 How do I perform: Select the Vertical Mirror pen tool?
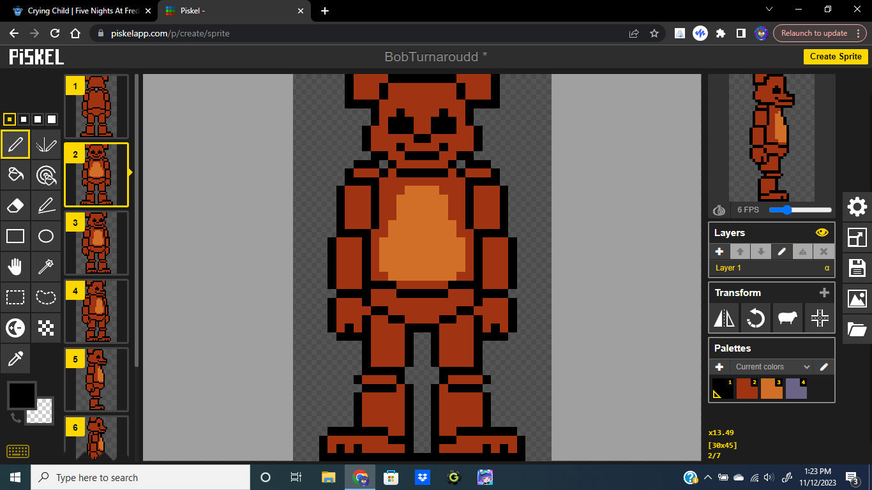46,145
